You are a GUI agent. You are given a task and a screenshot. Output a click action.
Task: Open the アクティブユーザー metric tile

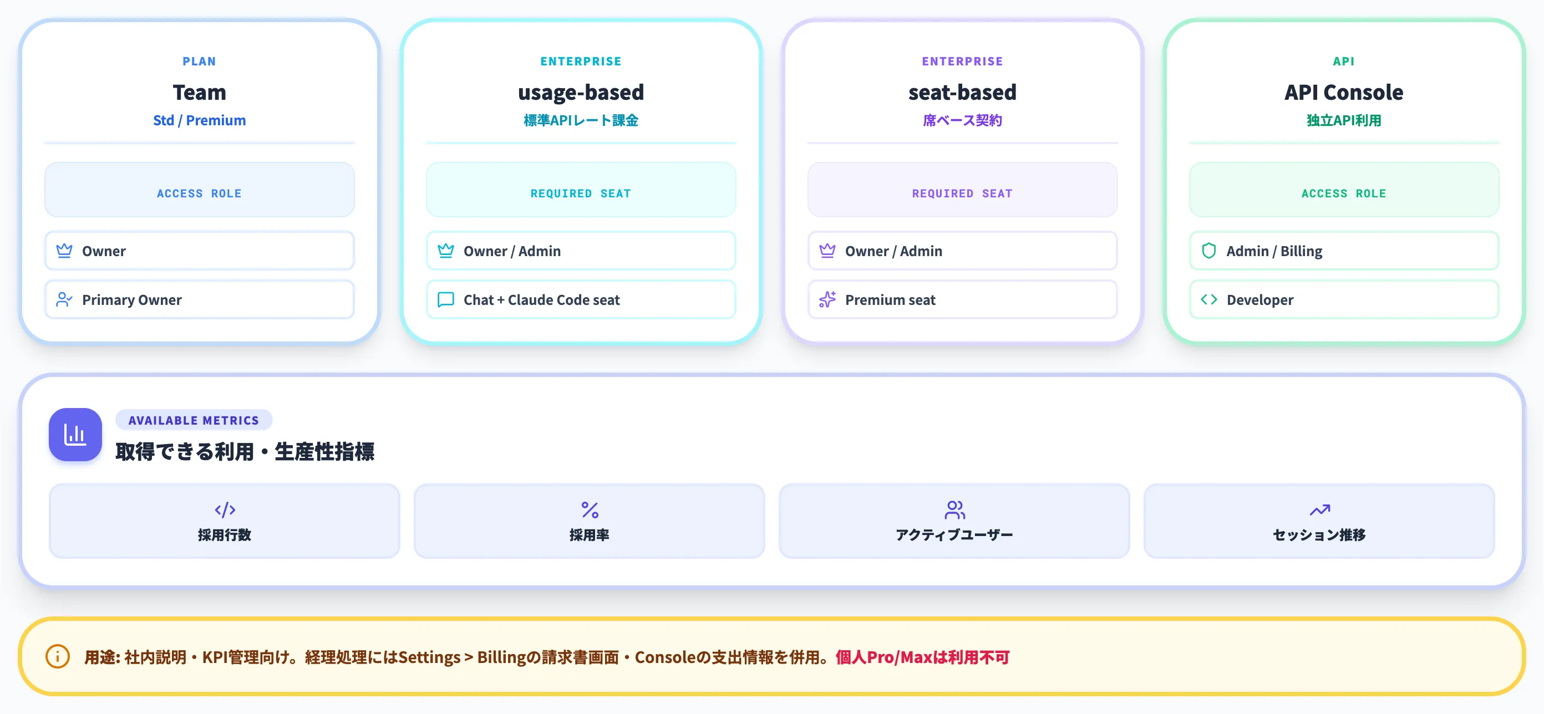954,521
